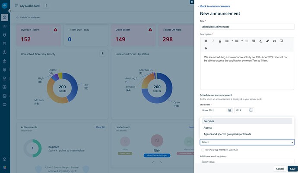Viewport: 298px width, 173px height.
Task: Click inside the Description text area
Action: pos(247,71)
